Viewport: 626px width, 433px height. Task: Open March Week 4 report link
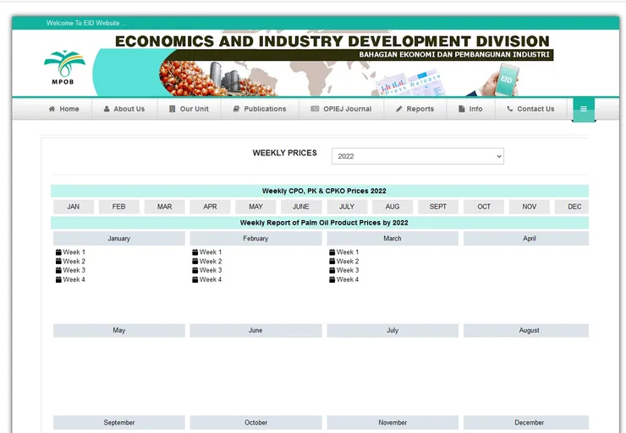[348, 279]
